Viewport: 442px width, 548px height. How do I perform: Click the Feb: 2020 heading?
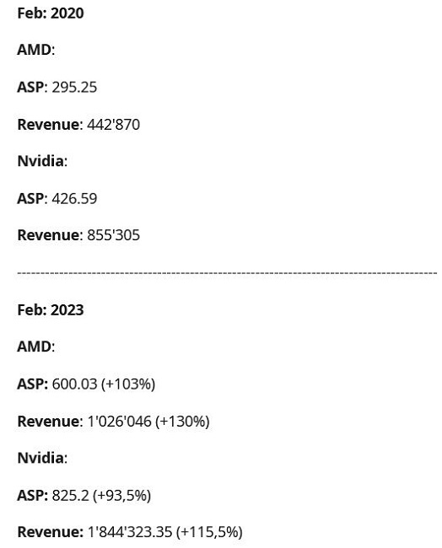(x=51, y=13)
